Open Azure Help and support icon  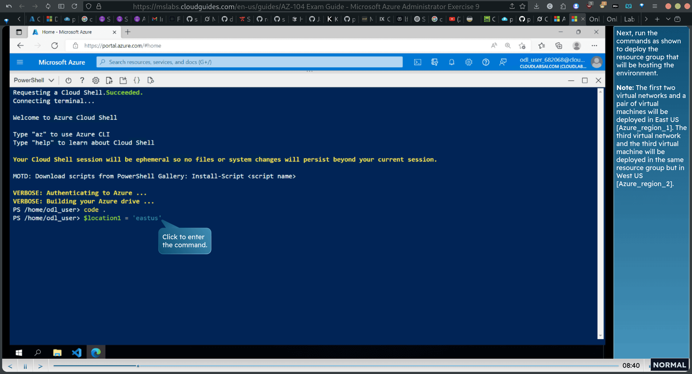tap(486, 62)
